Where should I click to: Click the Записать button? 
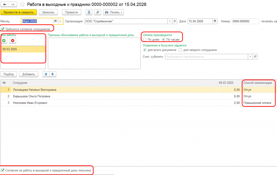tap(48, 12)
